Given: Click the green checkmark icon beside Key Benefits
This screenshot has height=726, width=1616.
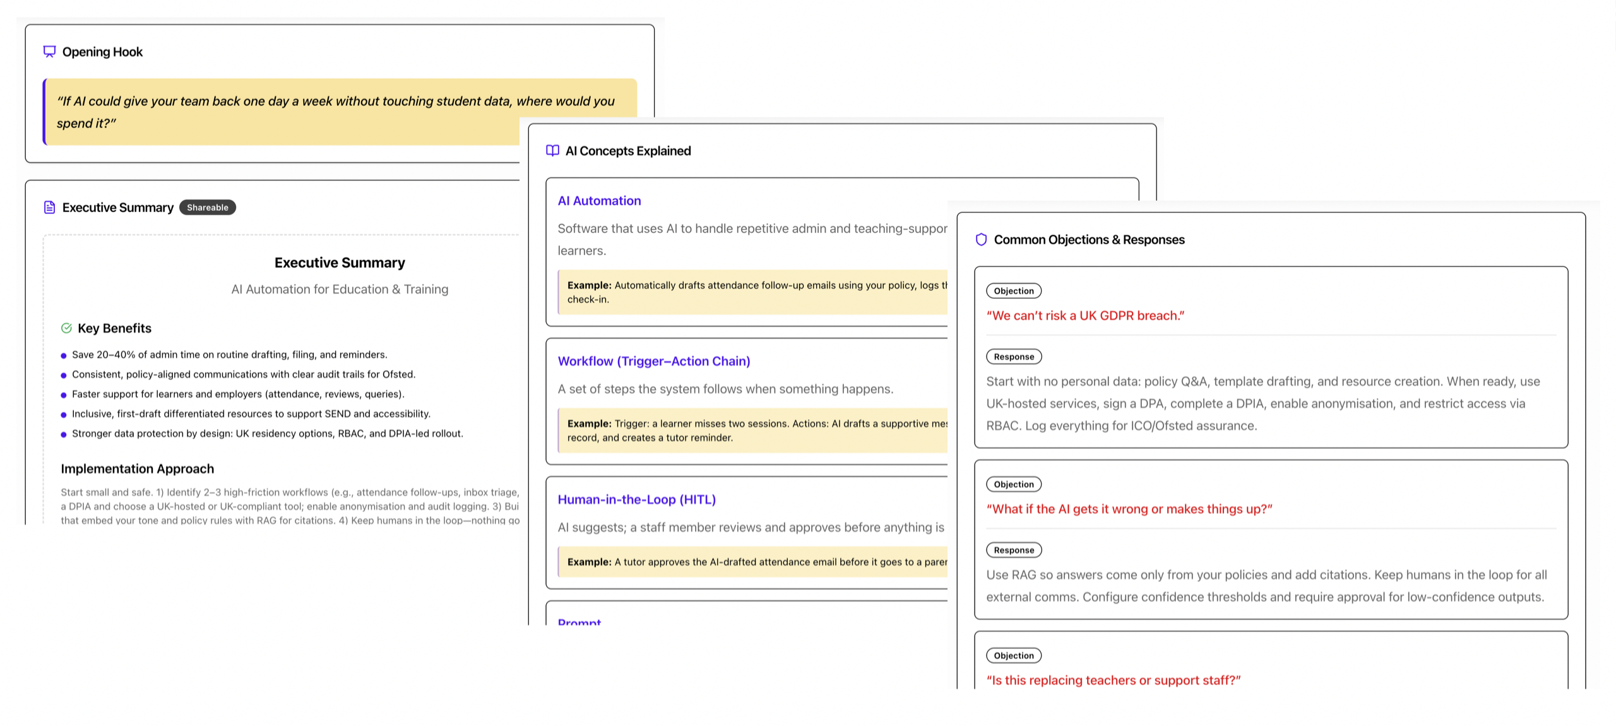Looking at the screenshot, I should point(66,328).
